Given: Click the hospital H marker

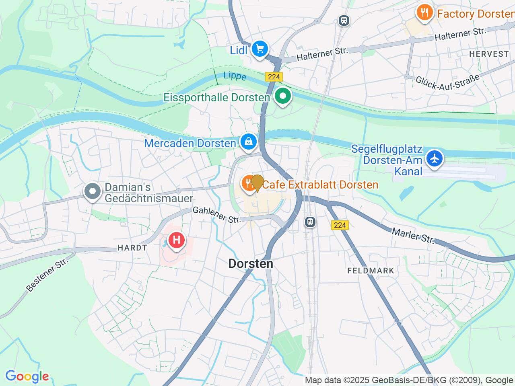Looking at the screenshot, I should (x=177, y=241).
